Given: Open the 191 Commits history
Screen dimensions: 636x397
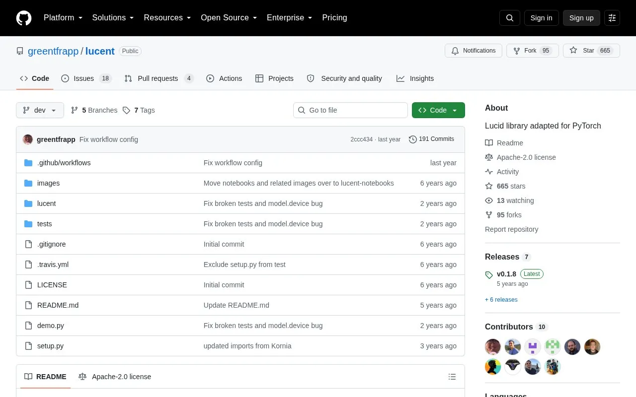Looking at the screenshot, I should [x=431, y=139].
